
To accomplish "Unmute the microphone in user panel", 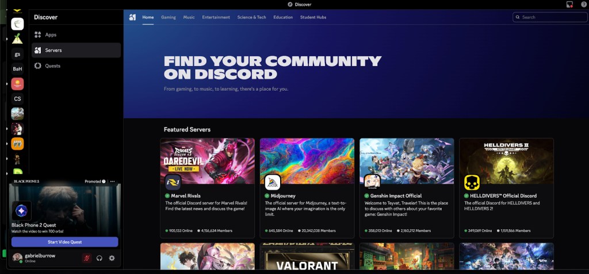I will coord(87,258).
